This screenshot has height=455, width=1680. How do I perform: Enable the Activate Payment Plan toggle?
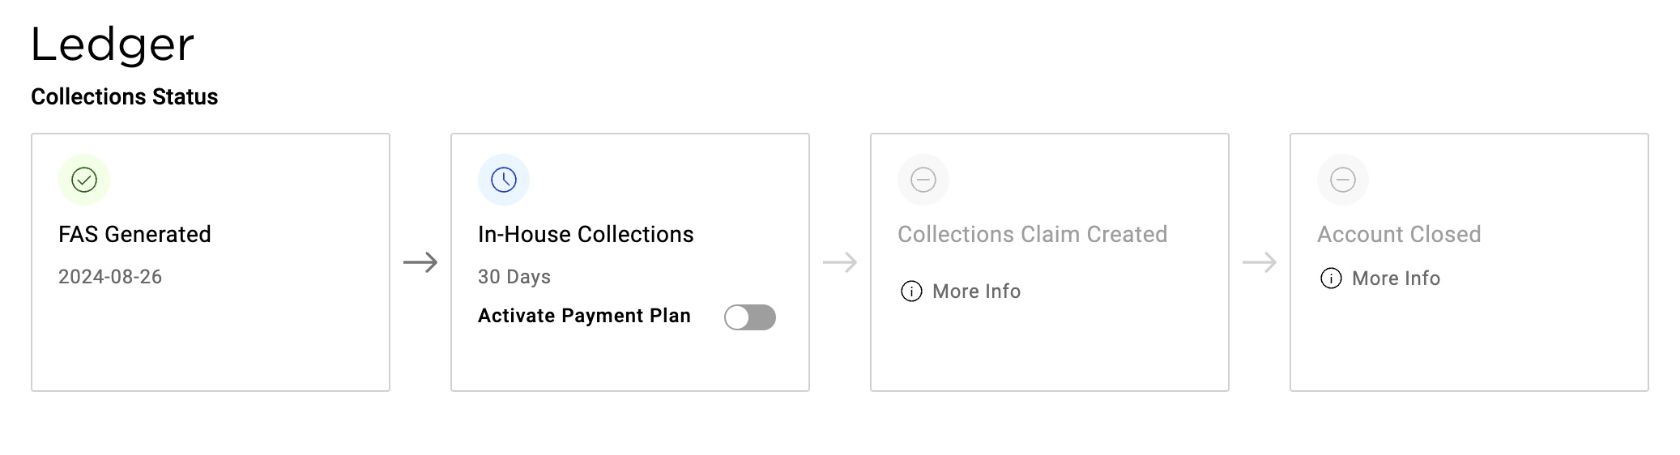click(750, 317)
